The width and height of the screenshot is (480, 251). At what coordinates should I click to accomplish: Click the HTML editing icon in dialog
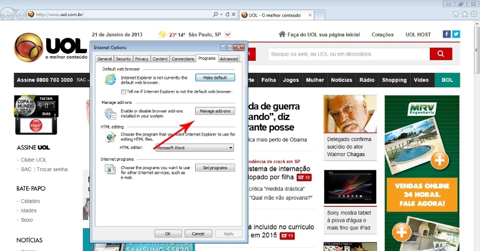[x=110, y=137]
